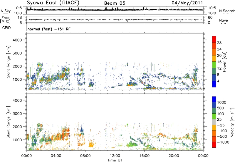Click the '-1000' label on velocity colorbar
This screenshot has height=162, width=235.
223,142
